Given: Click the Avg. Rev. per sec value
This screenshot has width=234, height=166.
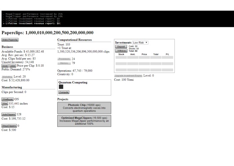Looking at the screenshot, I should coord(30,55).
